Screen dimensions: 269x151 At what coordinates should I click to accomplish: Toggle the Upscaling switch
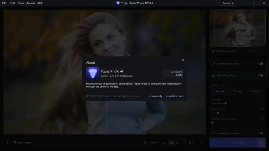click(261, 64)
